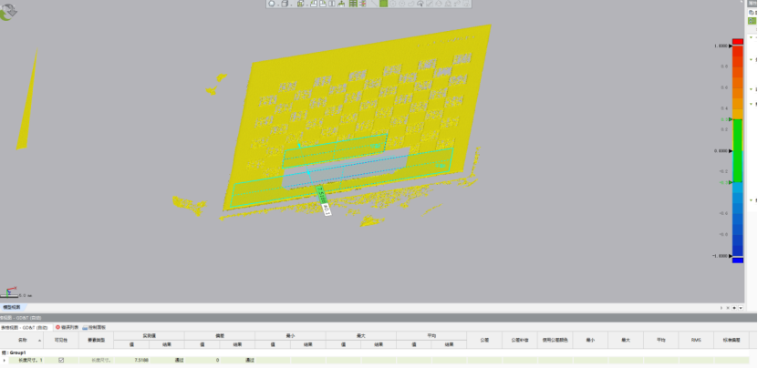
Task: Click the 要素类型 column header
Action: [96, 340]
